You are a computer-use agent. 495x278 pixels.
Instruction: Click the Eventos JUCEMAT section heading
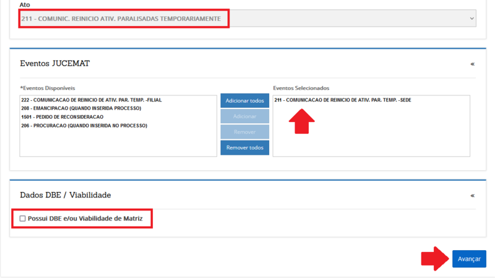tap(55, 64)
